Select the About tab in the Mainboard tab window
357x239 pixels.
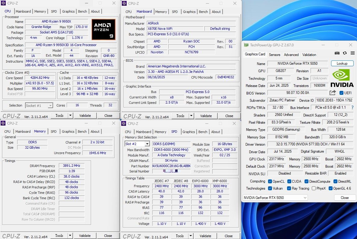pos(216,11)
